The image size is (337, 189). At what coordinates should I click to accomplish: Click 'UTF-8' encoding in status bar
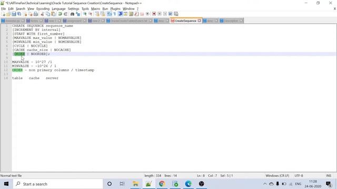[x=299, y=175]
